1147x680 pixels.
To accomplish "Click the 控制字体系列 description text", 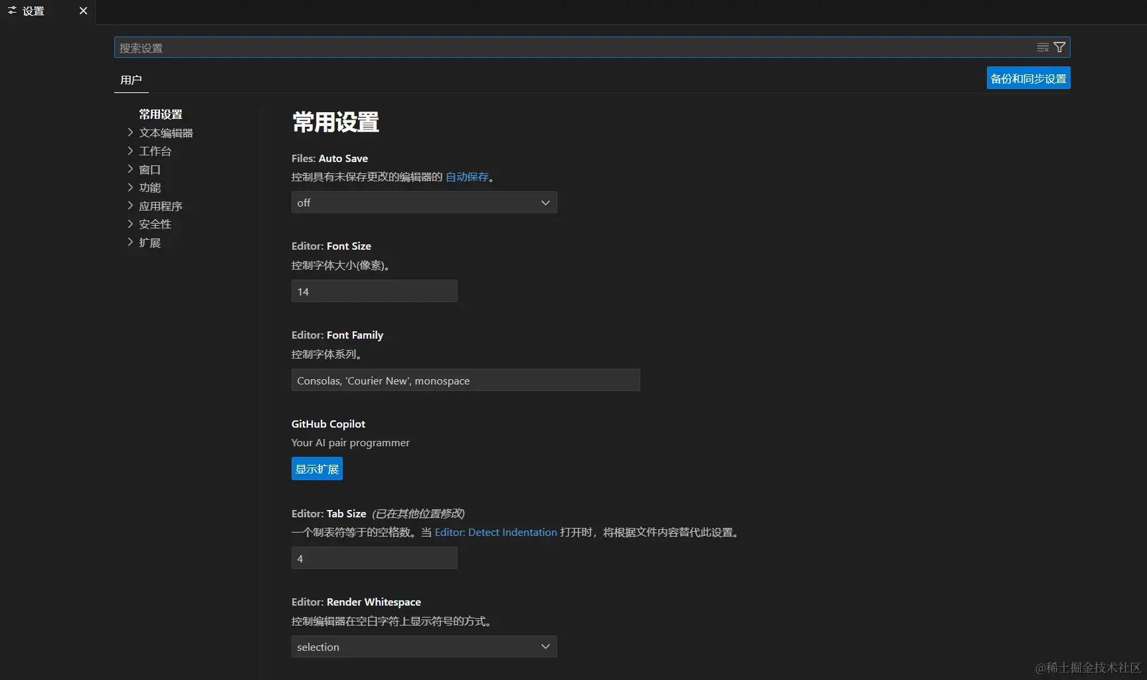I will [327, 355].
